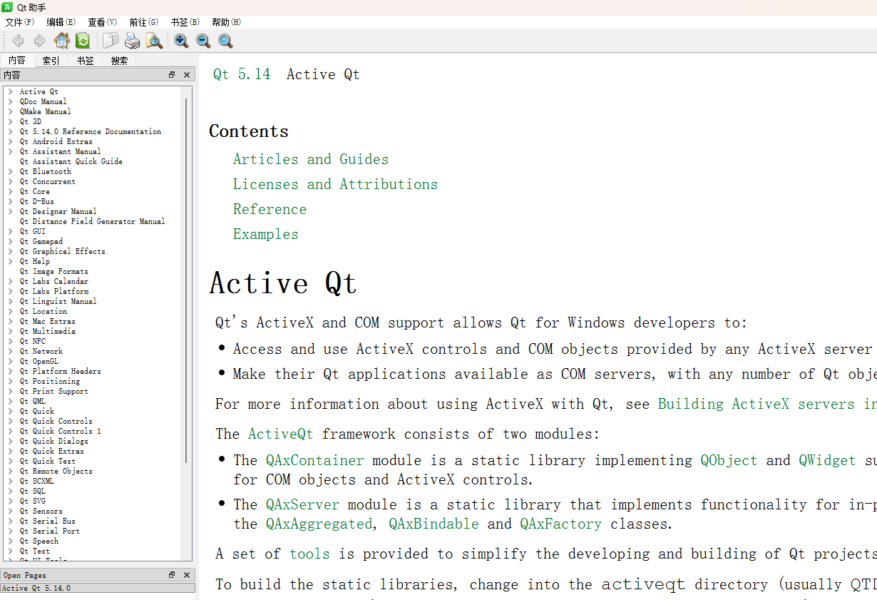Image resolution: width=877 pixels, height=600 pixels.
Task: Expand the Qt SQL node
Action: tap(11, 491)
